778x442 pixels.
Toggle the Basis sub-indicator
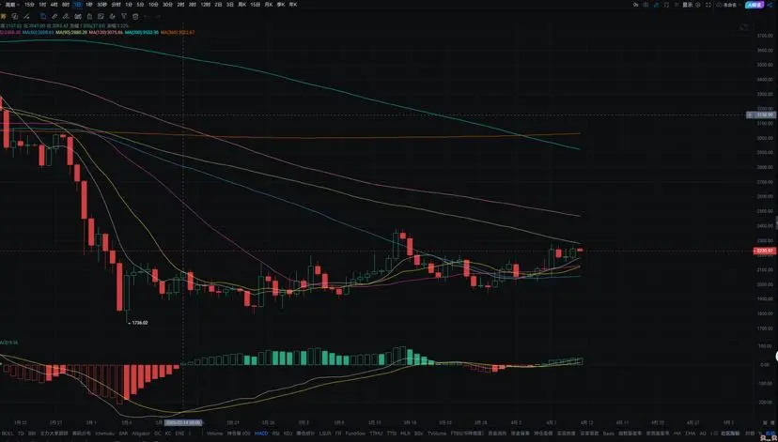608,433
